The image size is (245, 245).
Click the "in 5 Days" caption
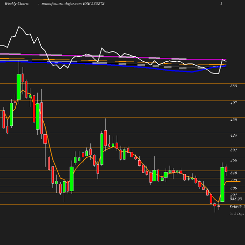click(237, 214)
